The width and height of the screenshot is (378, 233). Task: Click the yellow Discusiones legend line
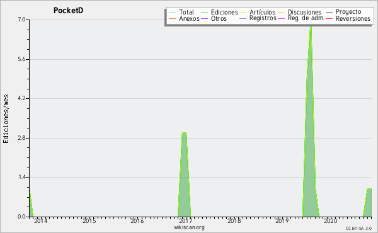point(282,12)
